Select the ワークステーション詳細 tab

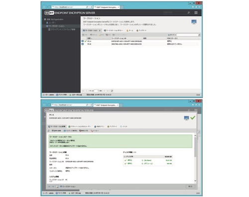pos(57,126)
